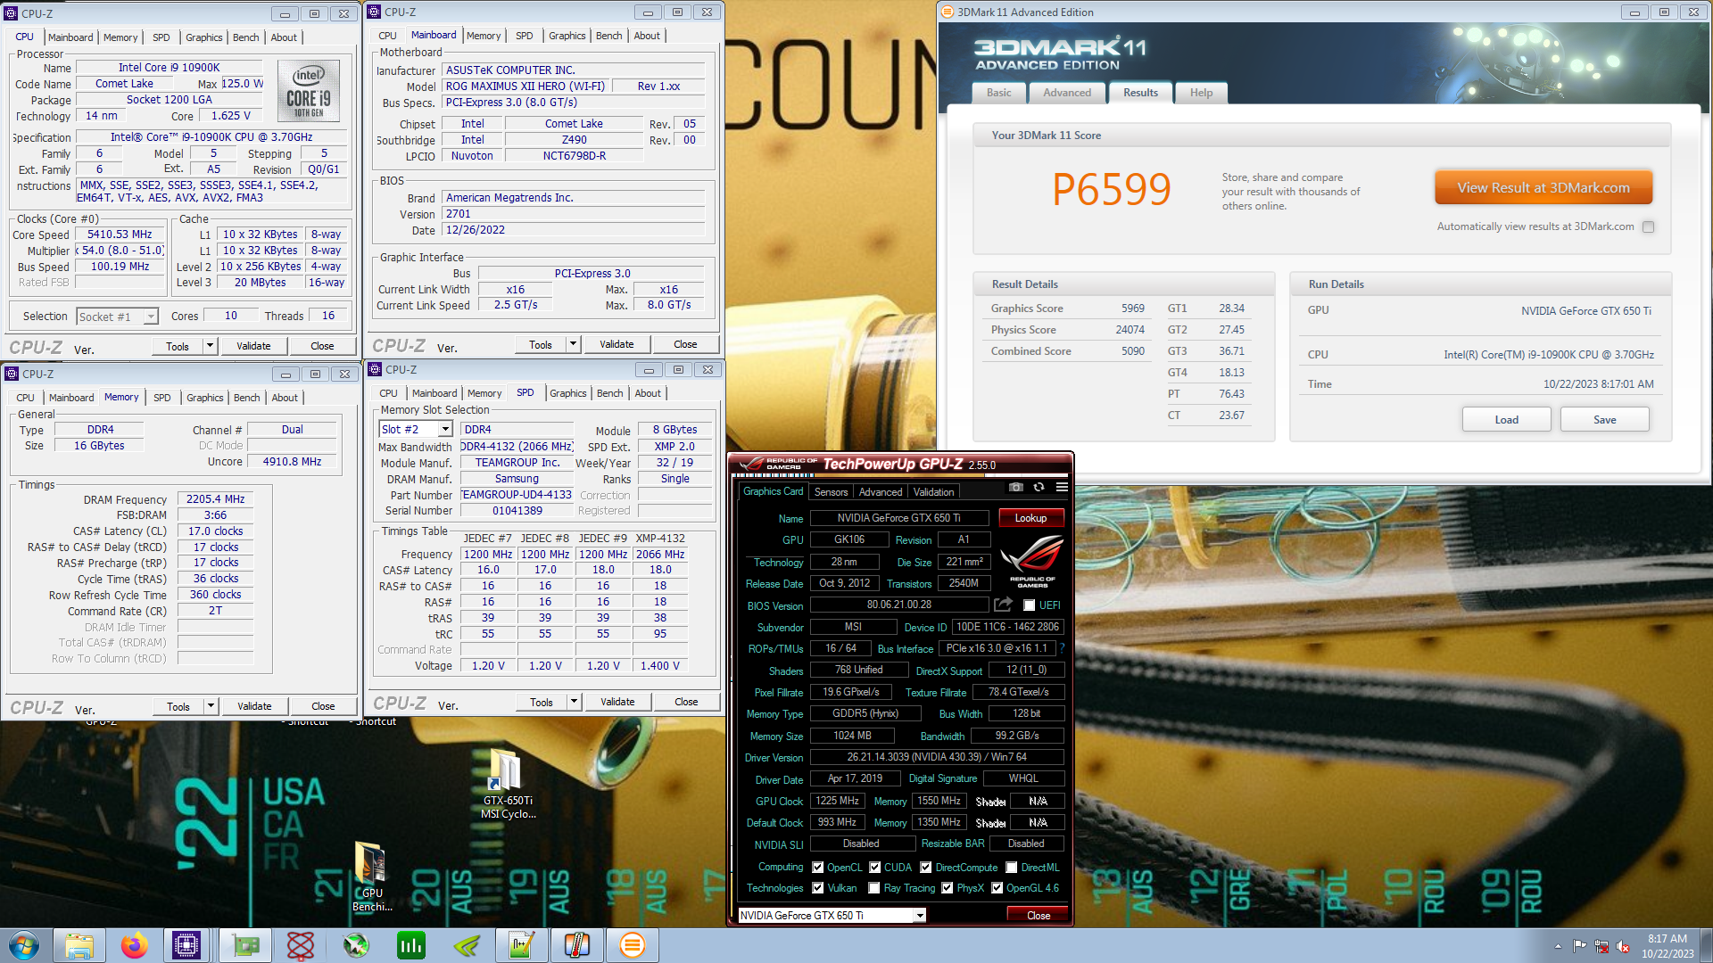Switch to GPU-Z using the green card taskbar icon
Image resolution: width=1713 pixels, height=963 pixels.
pyautogui.click(x=245, y=945)
